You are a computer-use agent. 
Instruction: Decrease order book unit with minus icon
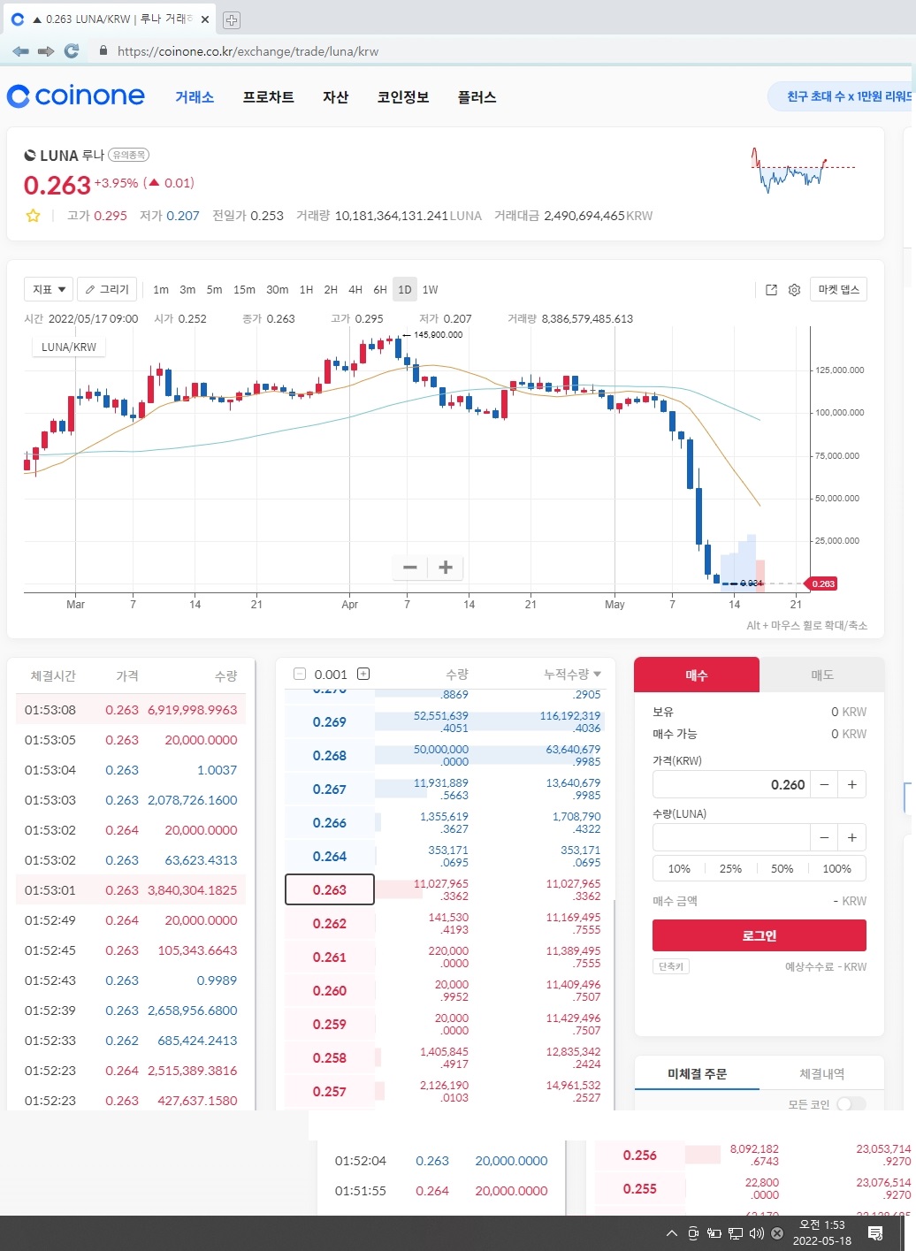(x=300, y=674)
